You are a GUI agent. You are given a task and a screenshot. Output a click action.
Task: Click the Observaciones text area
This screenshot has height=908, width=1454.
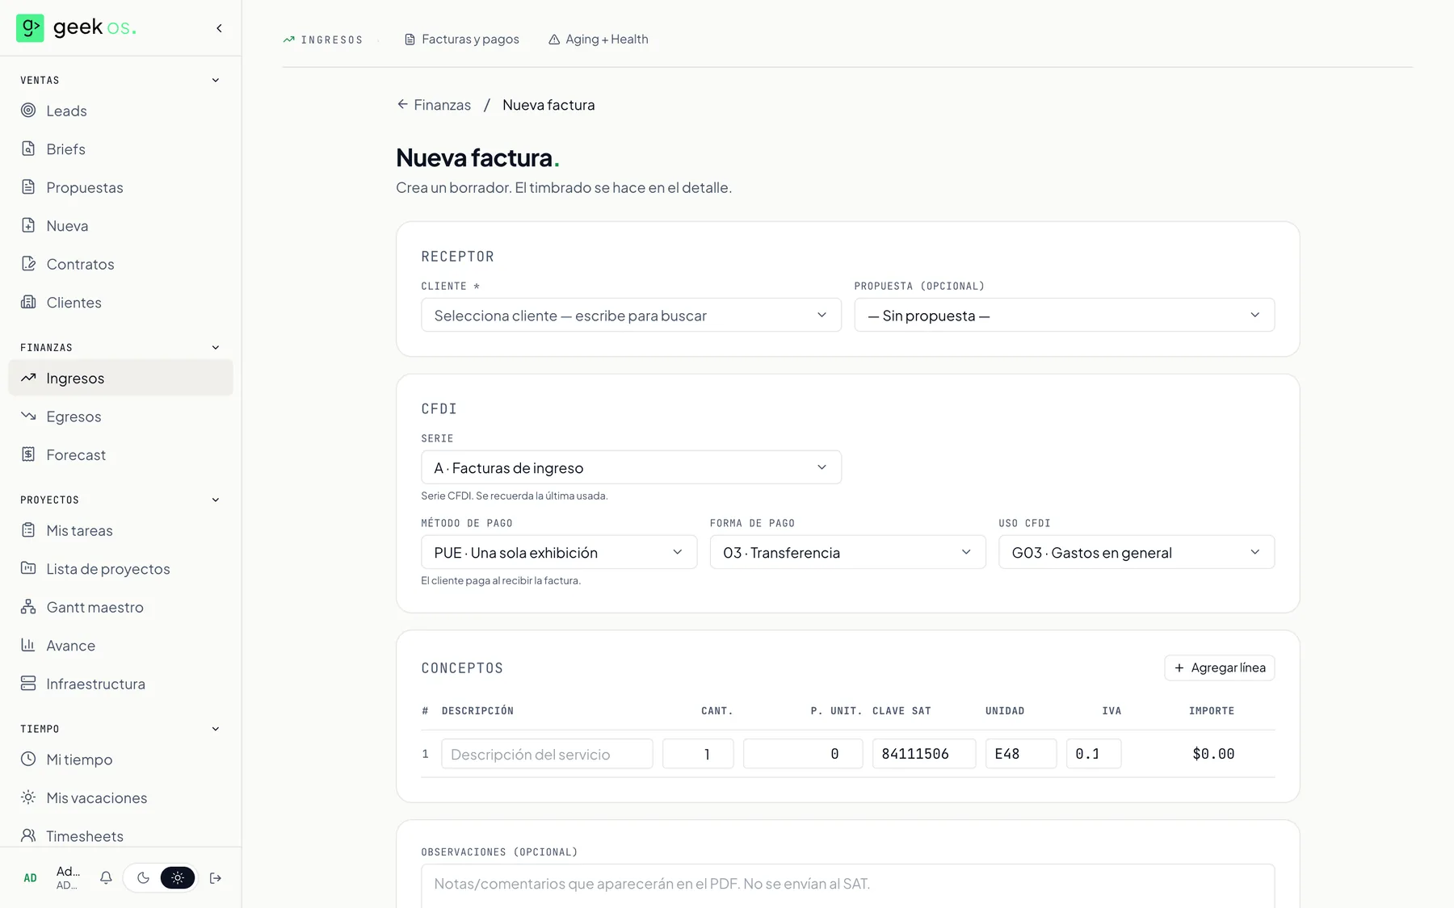click(847, 886)
